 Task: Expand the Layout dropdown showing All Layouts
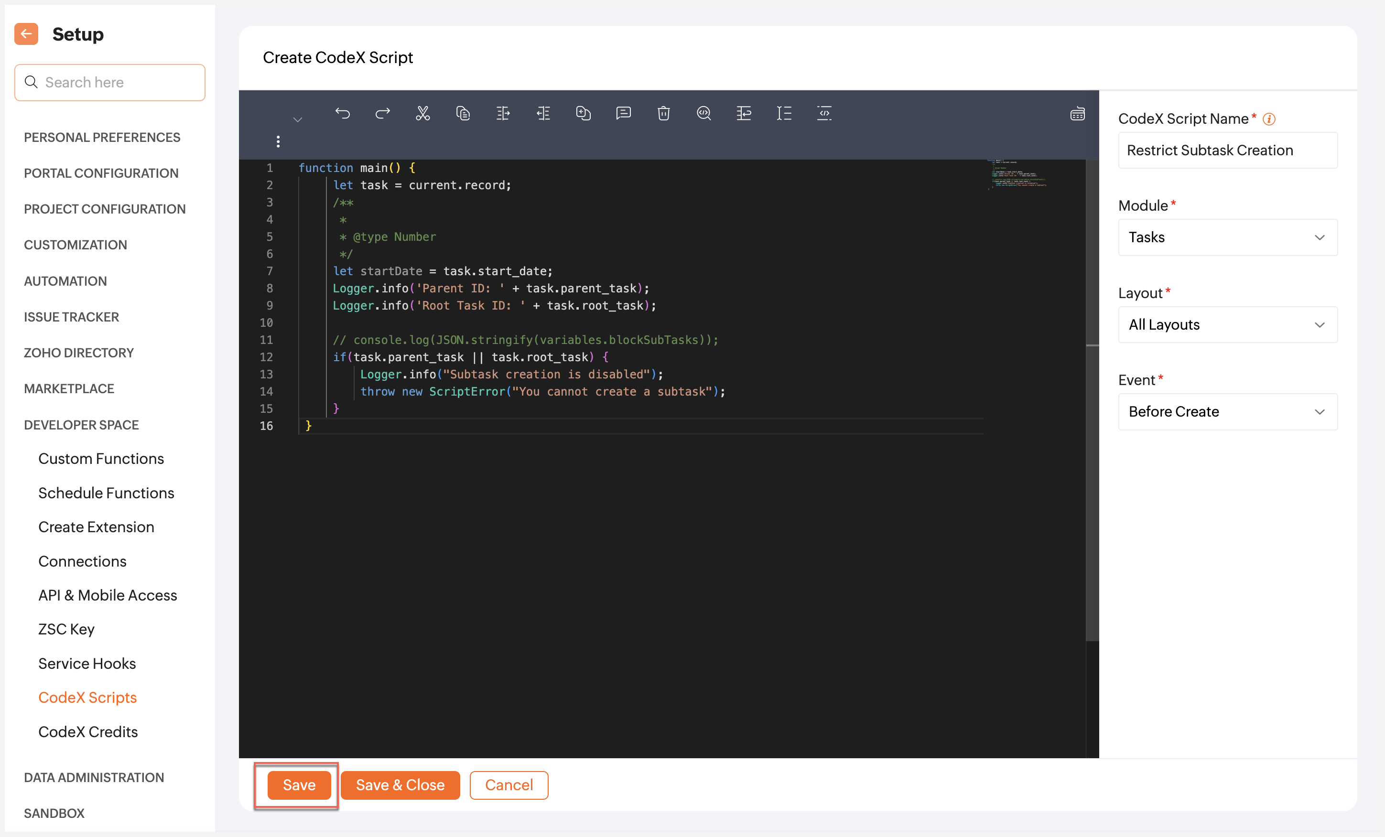pyautogui.click(x=1227, y=325)
